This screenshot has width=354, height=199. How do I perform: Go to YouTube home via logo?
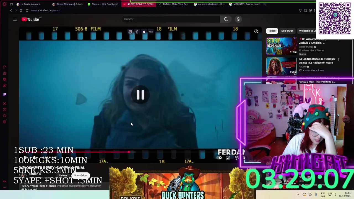point(30,19)
